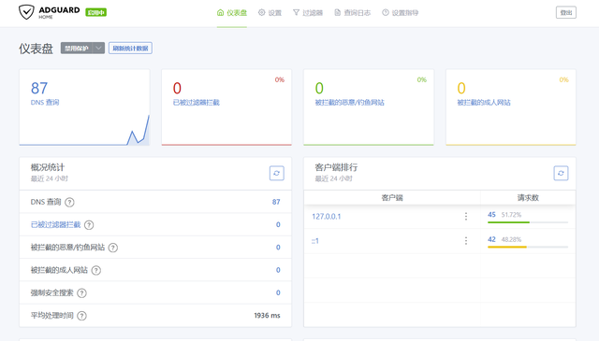
Task: Click the 51.72% percentage text
Action: point(511,215)
